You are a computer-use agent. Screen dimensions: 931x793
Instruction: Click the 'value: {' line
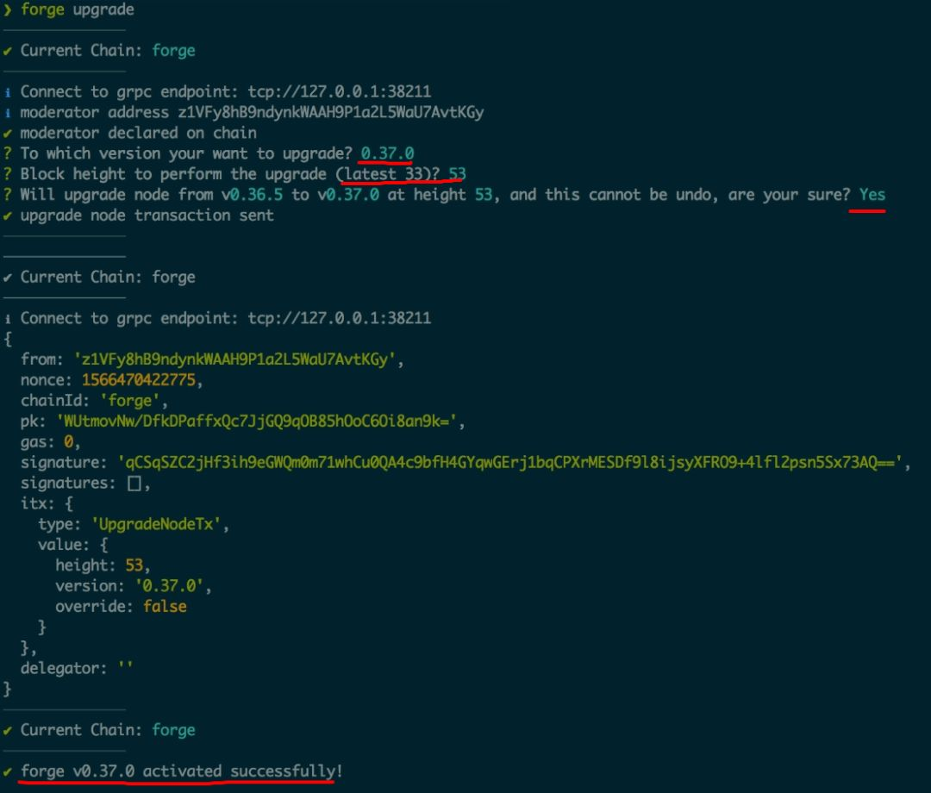[73, 545]
